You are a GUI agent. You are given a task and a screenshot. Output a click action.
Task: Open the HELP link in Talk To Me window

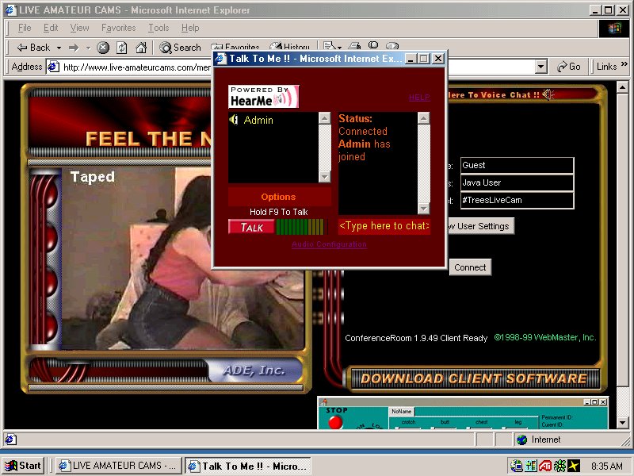click(x=419, y=97)
